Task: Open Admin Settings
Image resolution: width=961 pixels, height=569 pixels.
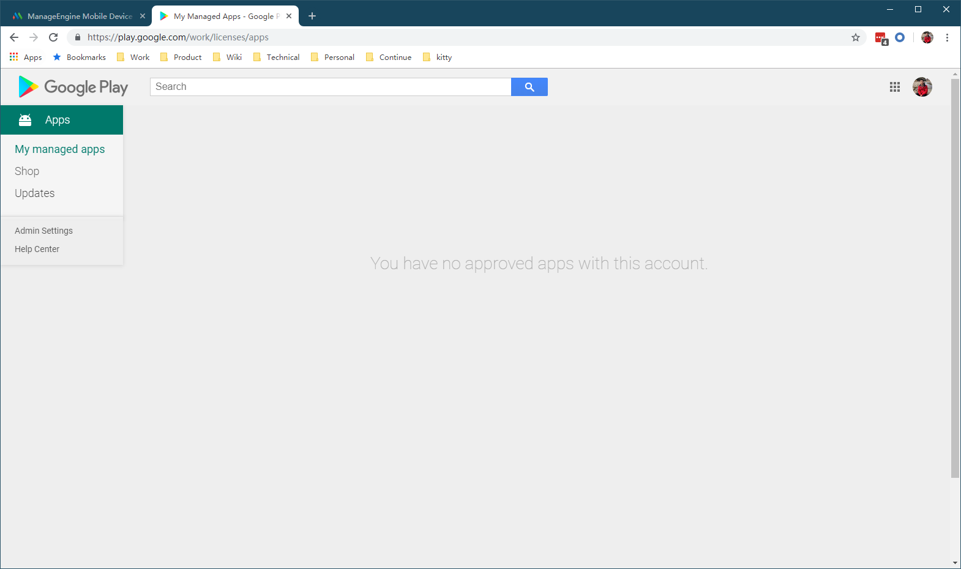Action: [x=43, y=231]
